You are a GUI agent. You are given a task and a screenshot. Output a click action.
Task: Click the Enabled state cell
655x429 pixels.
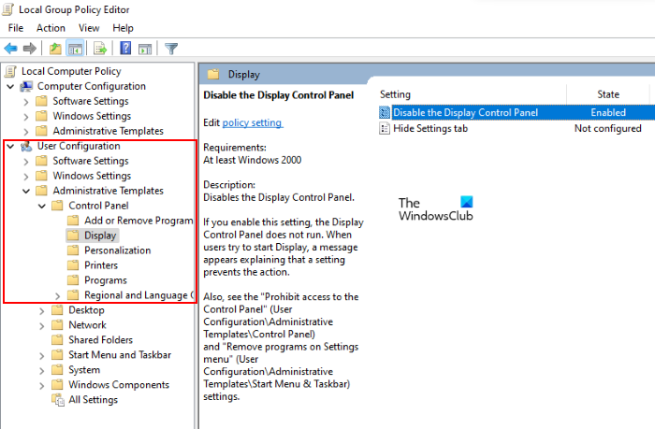click(x=608, y=112)
